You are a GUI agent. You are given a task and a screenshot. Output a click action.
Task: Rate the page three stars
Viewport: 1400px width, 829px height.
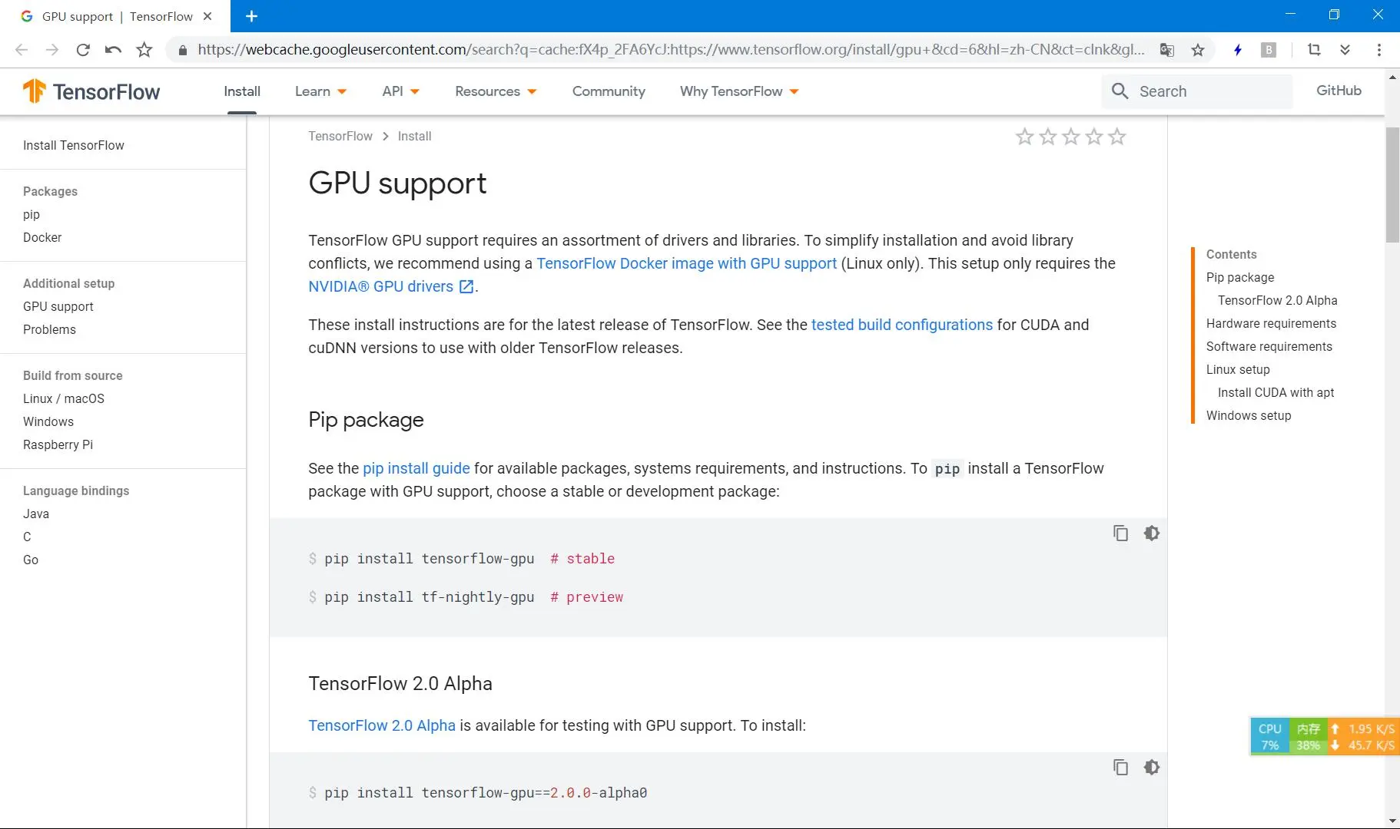[x=1070, y=137]
